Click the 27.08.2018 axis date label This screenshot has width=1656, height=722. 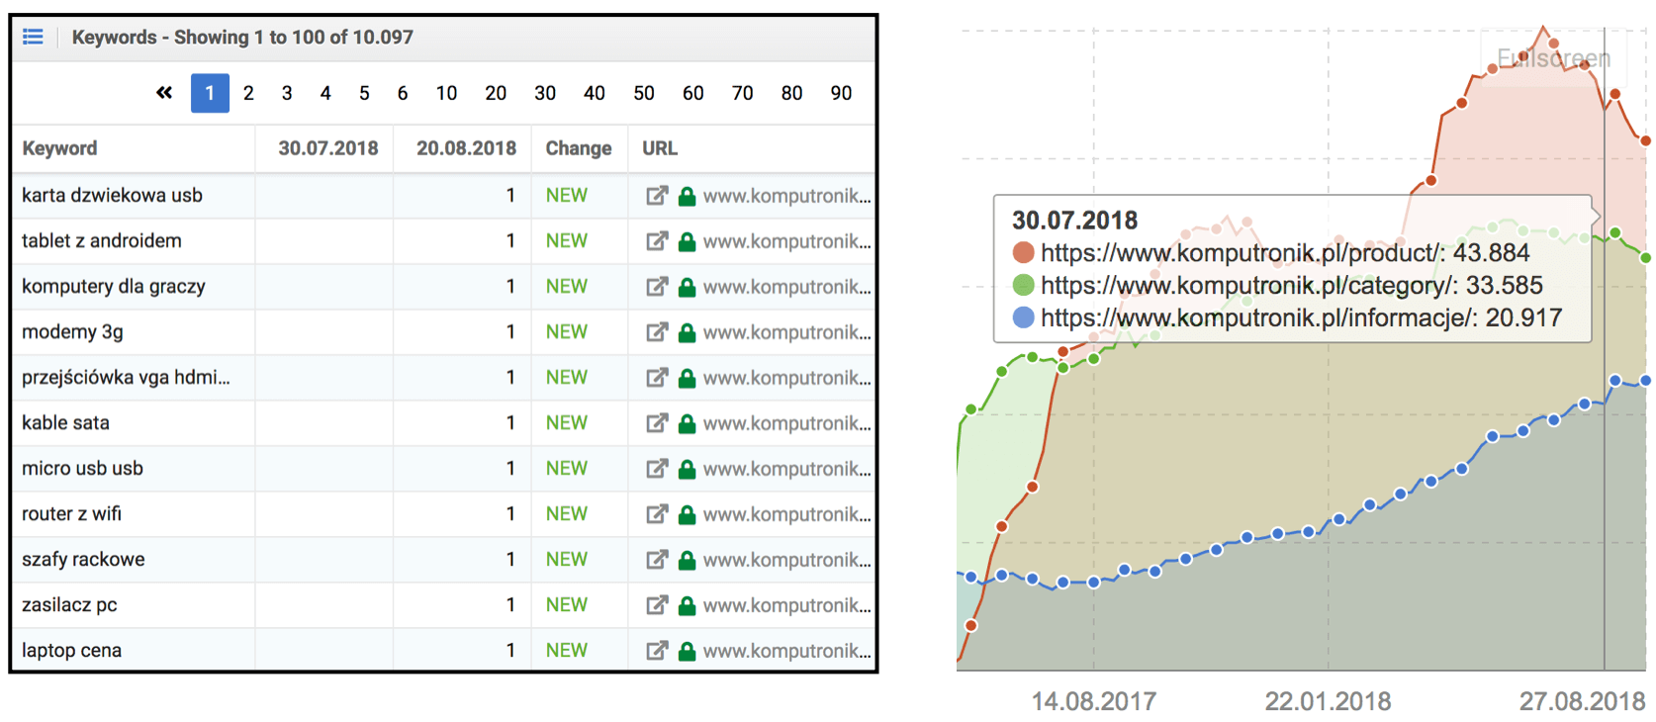pos(1582,701)
